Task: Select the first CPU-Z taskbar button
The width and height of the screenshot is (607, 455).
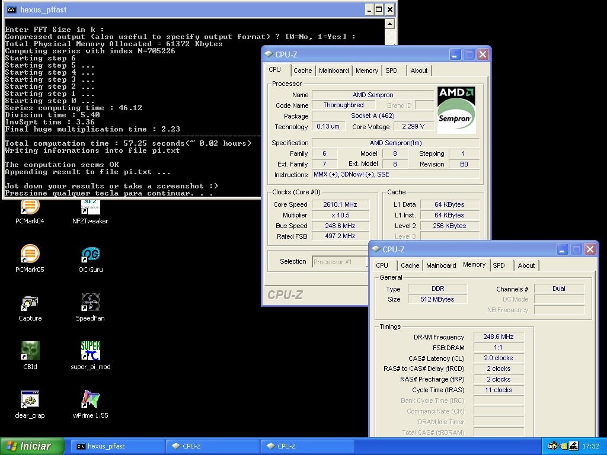Action: 213,446
